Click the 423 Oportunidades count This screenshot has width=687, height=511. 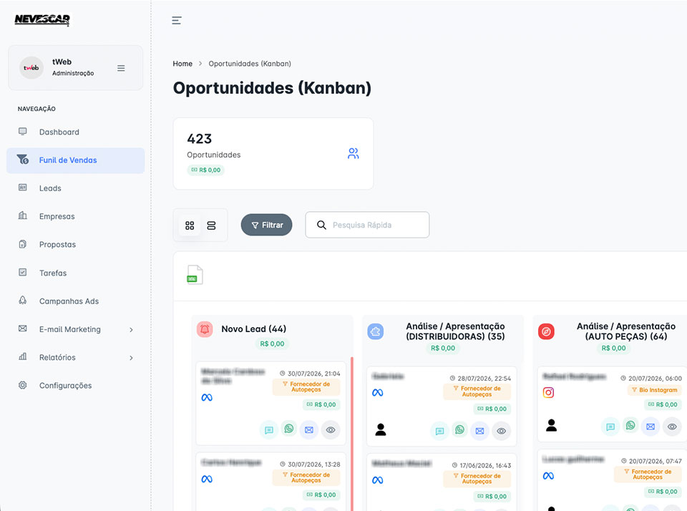200,139
